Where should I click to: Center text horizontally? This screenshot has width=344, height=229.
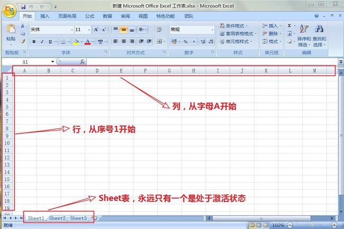coord(124,41)
